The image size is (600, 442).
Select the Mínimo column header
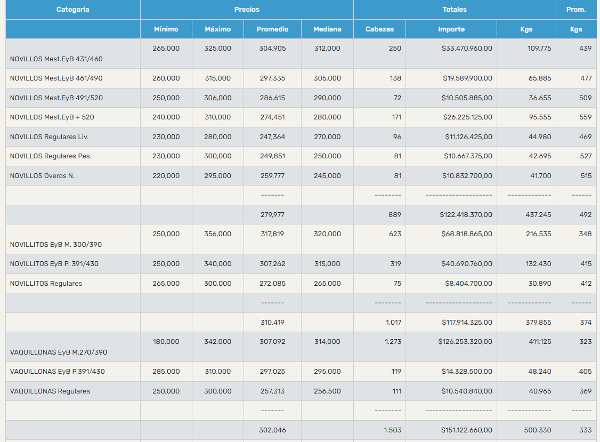[x=166, y=29]
